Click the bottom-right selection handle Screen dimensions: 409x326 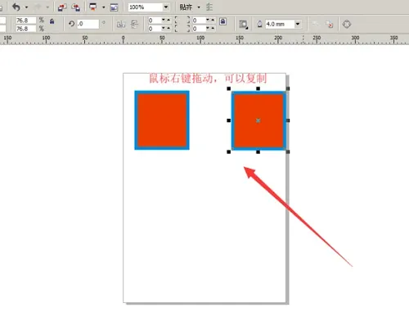pos(288,152)
